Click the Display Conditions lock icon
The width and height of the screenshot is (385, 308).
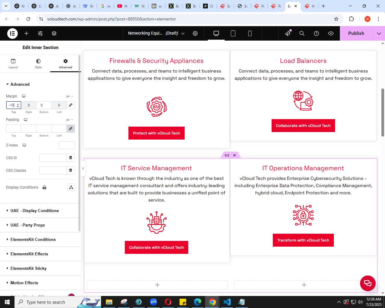45,187
